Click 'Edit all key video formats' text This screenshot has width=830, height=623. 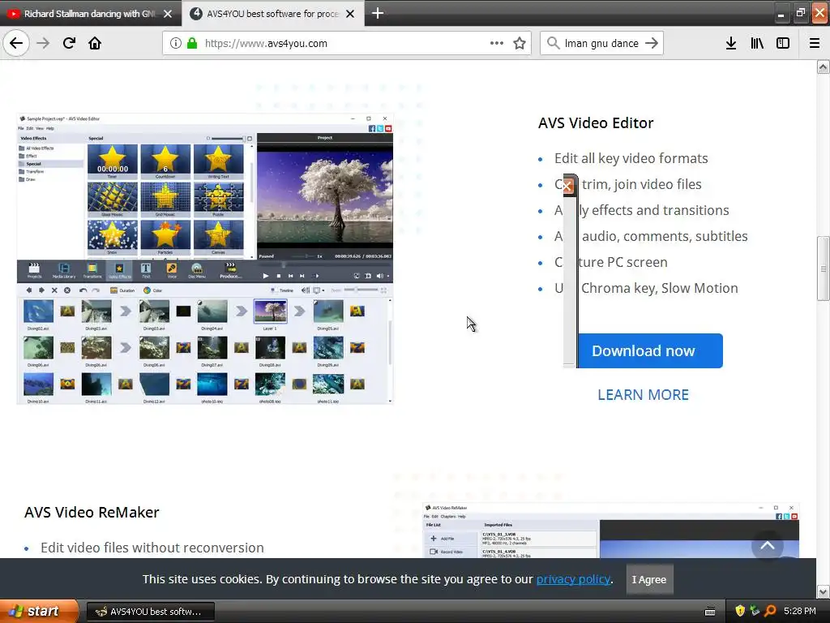coord(631,158)
